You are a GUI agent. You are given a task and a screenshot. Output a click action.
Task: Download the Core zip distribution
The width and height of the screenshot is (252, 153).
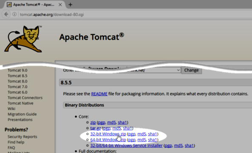pyautogui.click(x=93, y=122)
